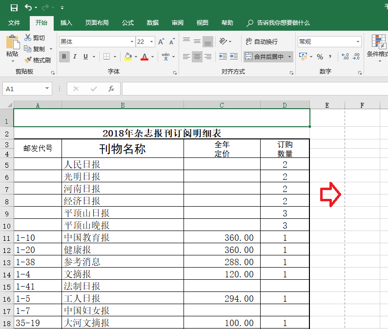The image size is (388, 329).
Task: Switch to 插入 (Insert) tab
Action: coord(66,23)
